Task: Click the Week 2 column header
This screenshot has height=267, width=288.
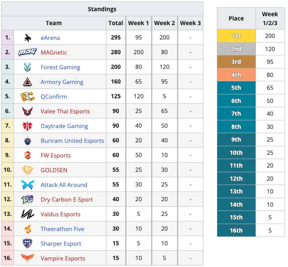Action: tap(164, 23)
